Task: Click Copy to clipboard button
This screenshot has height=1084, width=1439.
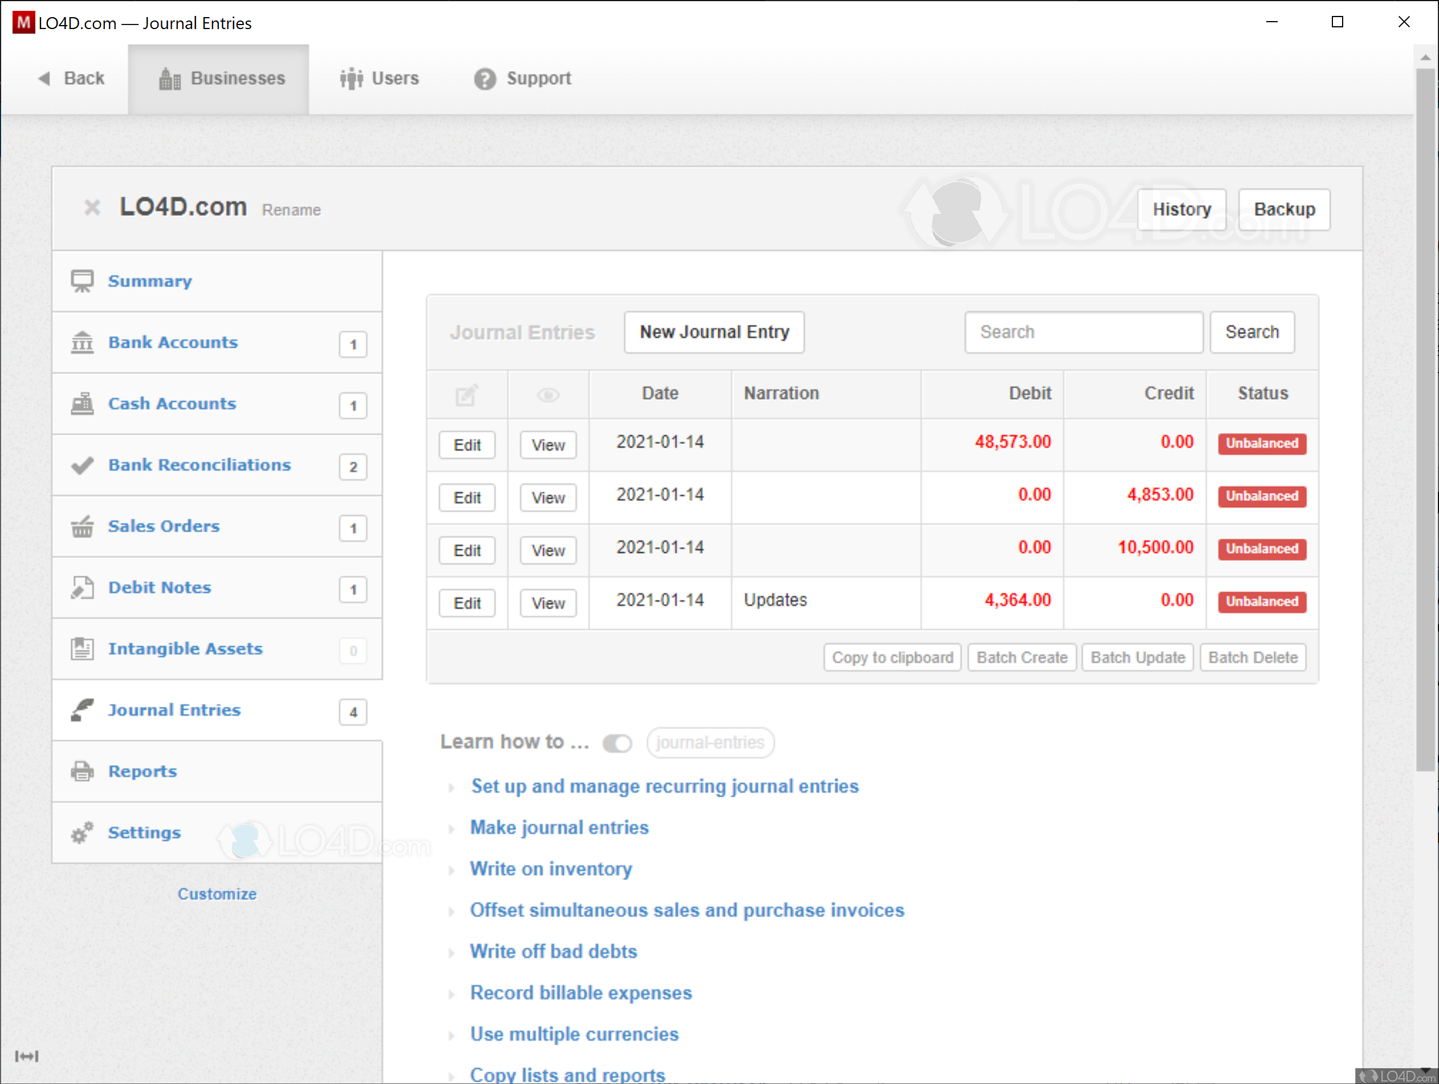Action: click(893, 658)
